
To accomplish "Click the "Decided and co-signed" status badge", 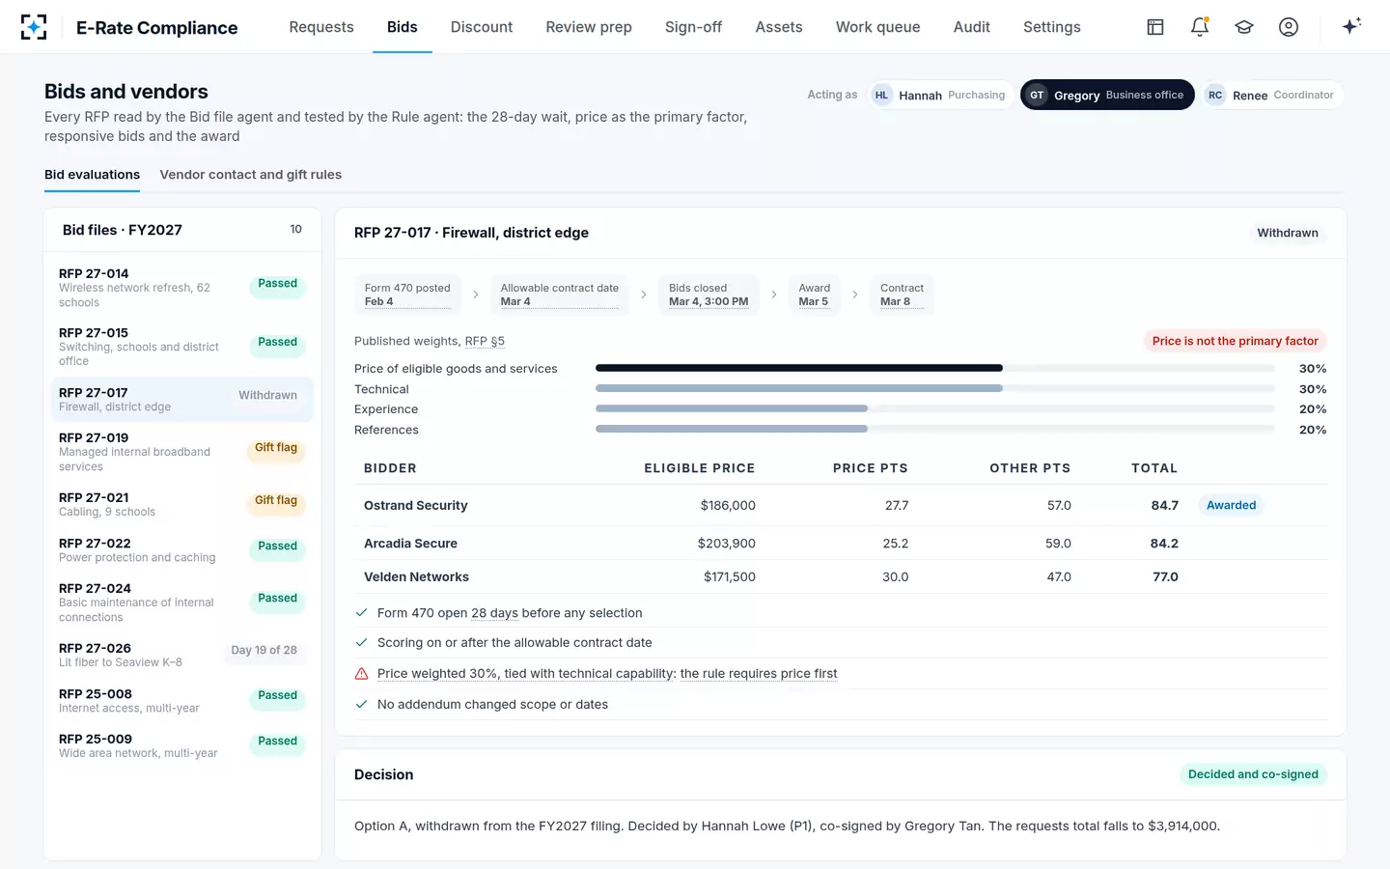I will (1253, 774).
